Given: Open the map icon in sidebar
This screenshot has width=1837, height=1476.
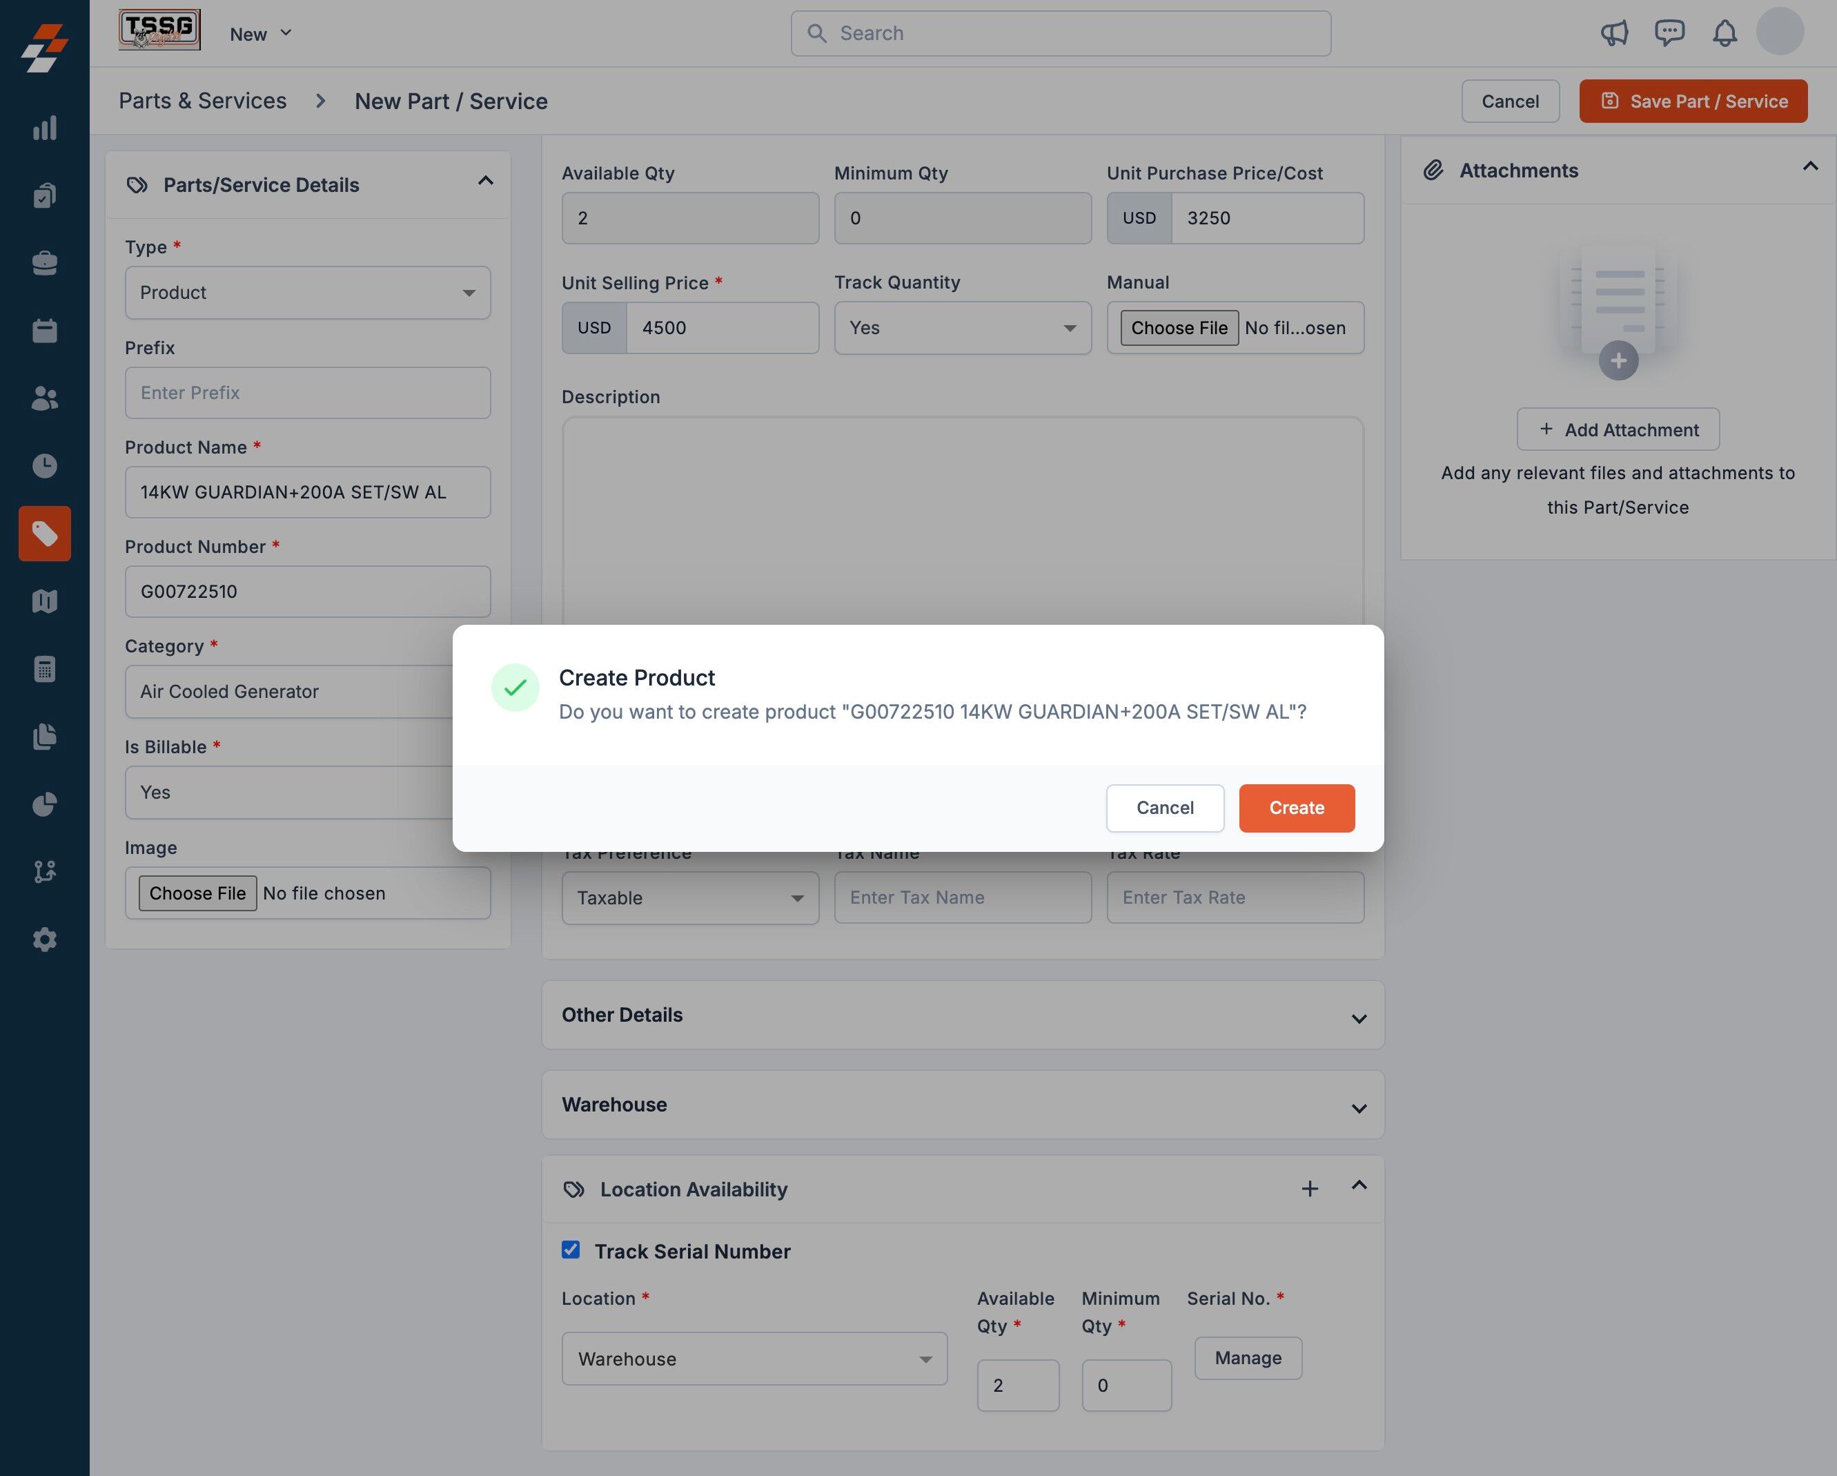Looking at the screenshot, I should pyautogui.click(x=44, y=601).
